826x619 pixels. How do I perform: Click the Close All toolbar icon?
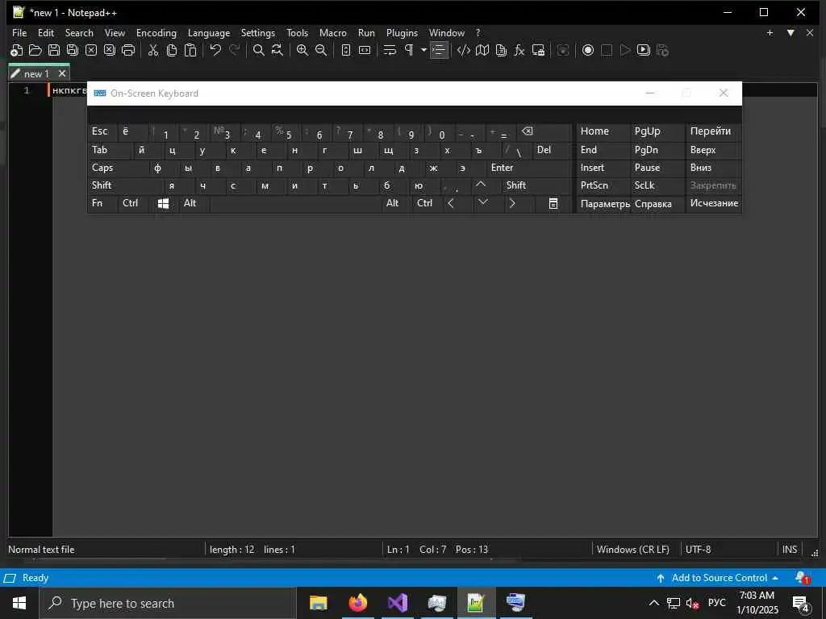coord(110,51)
